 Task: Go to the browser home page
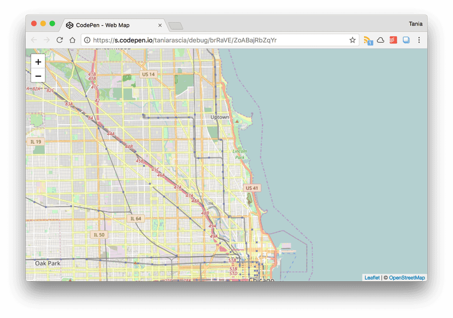73,40
